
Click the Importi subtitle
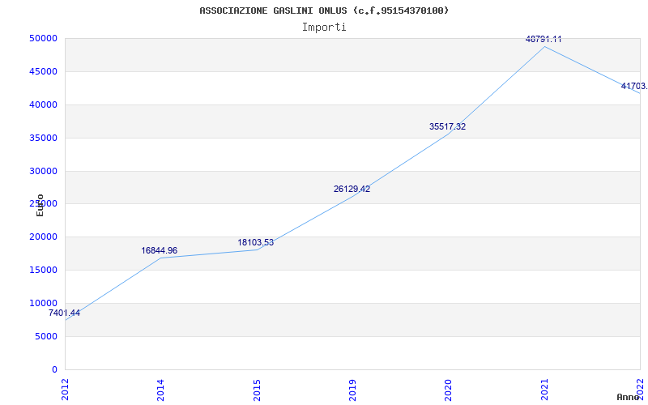tap(324, 28)
